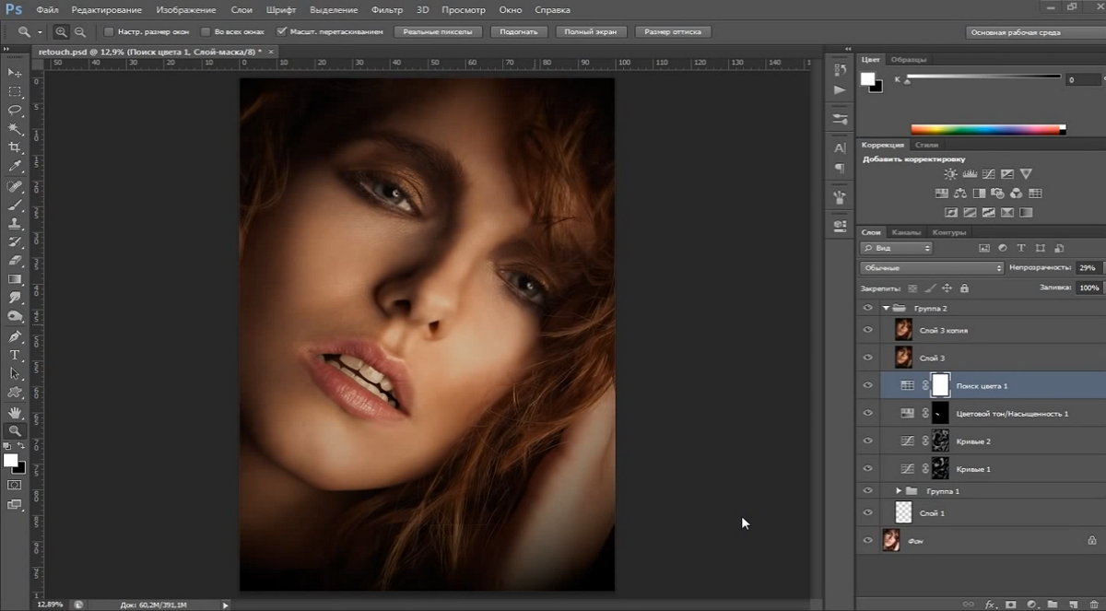Select the Crop tool
Screen dimensions: 1106x611
pos(15,147)
